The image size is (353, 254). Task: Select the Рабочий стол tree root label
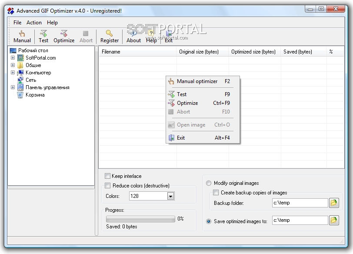coord(33,50)
